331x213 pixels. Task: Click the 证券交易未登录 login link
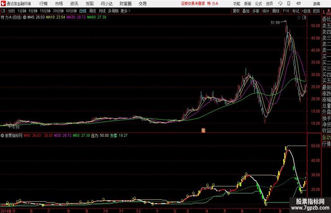click(x=193, y=3)
